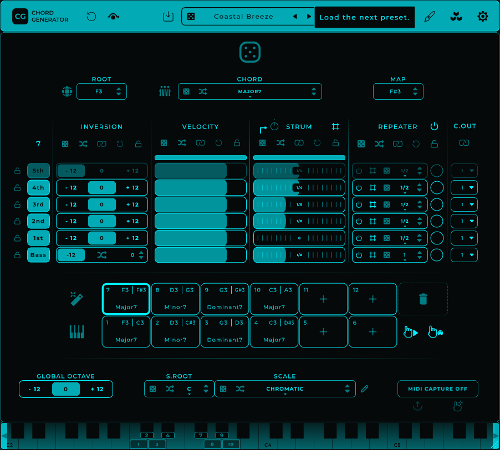Select chord pad 4 C3 Major7
The height and width of the screenshot is (450, 500).
(274, 332)
